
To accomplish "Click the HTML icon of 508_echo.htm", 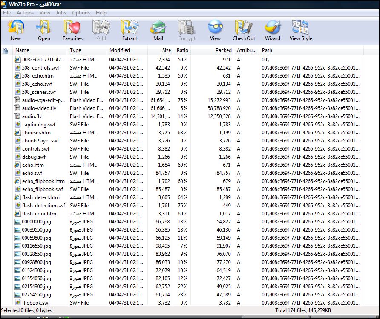I will [x=17, y=75].
